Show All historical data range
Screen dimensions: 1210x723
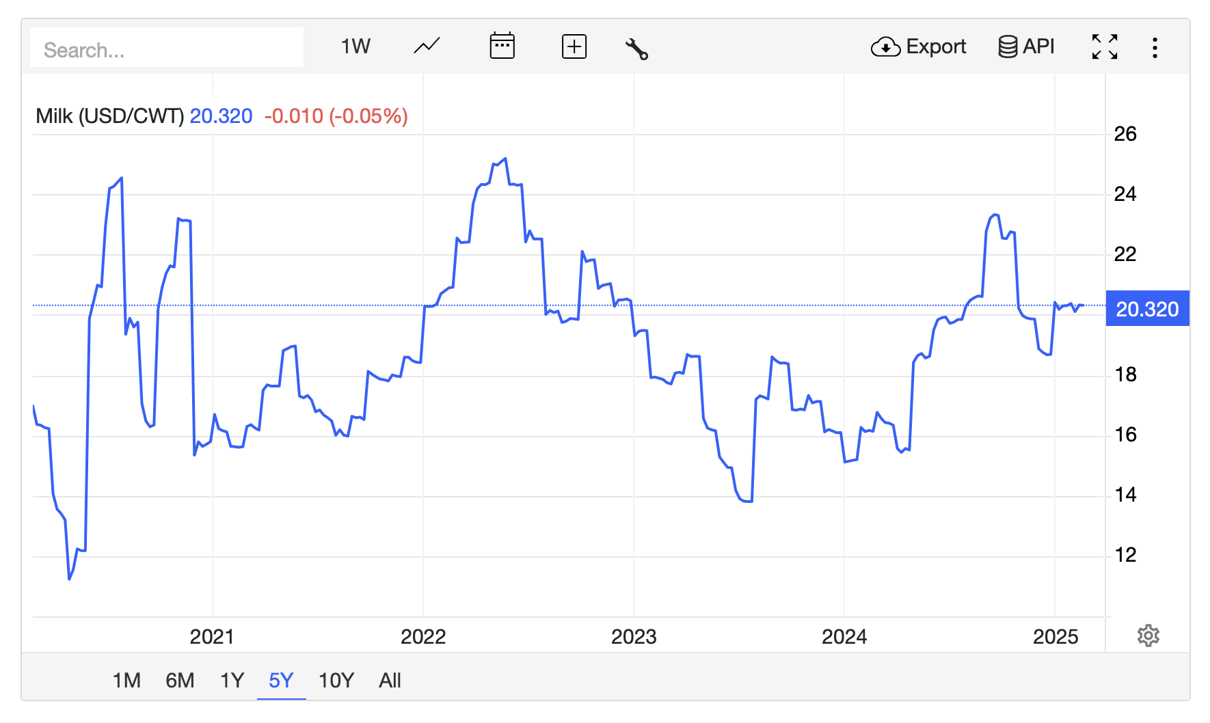click(390, 681)
